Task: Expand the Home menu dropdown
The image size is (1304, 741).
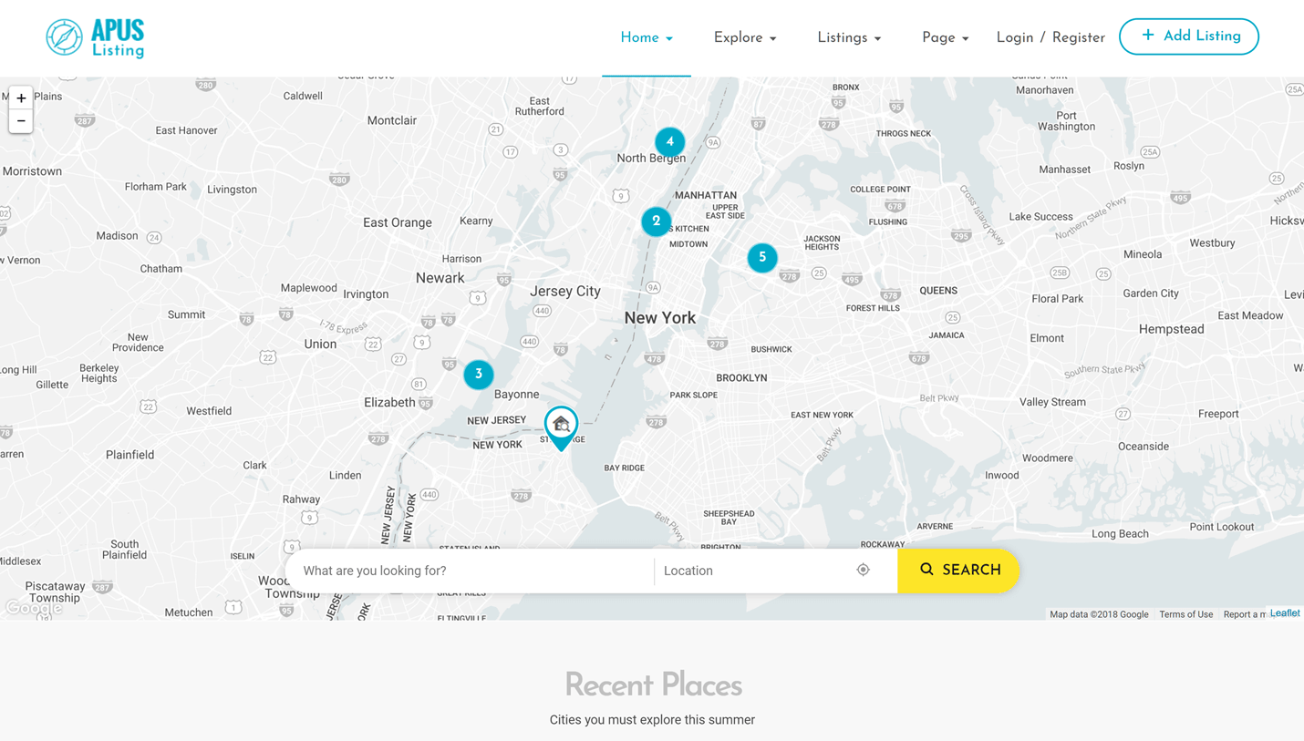Action: click(647, 38)
